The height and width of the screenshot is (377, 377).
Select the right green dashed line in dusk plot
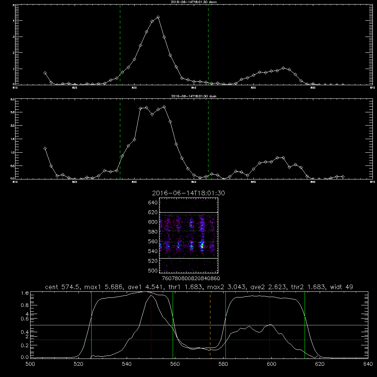(208, 139)
